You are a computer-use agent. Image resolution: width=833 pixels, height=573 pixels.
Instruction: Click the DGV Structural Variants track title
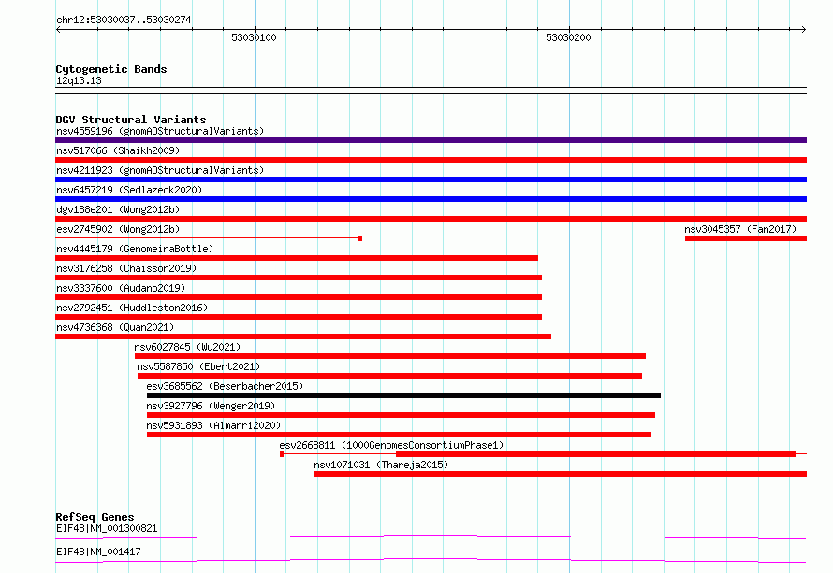(131, 120)
